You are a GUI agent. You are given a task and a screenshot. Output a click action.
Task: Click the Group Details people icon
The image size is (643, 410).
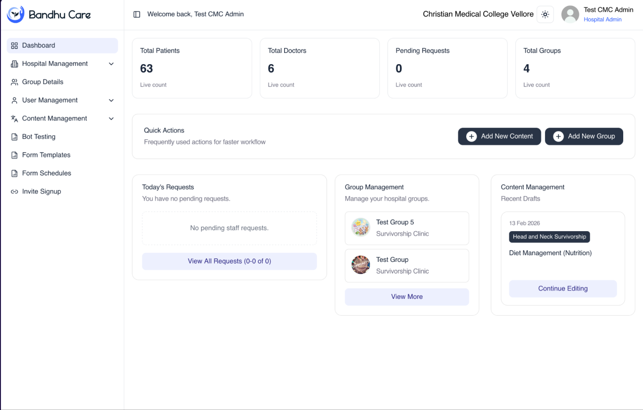(14, 82)
